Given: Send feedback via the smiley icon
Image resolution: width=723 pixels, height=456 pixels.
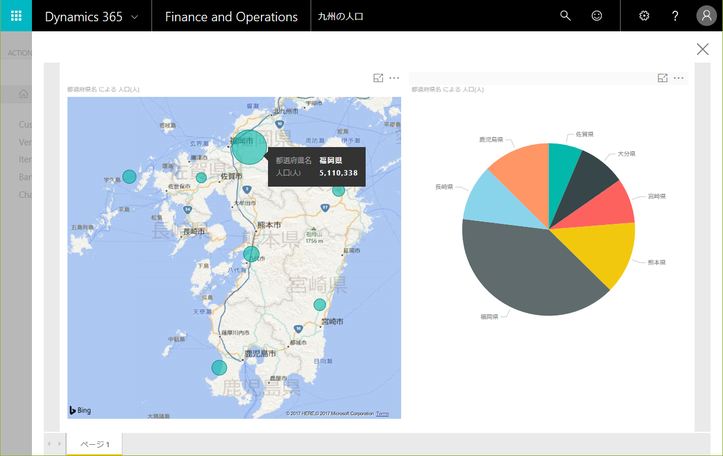Looking at the screenshot, I should 597,16.
